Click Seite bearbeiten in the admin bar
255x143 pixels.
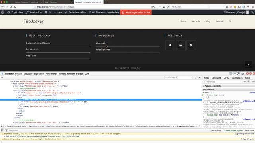(76, 12)
